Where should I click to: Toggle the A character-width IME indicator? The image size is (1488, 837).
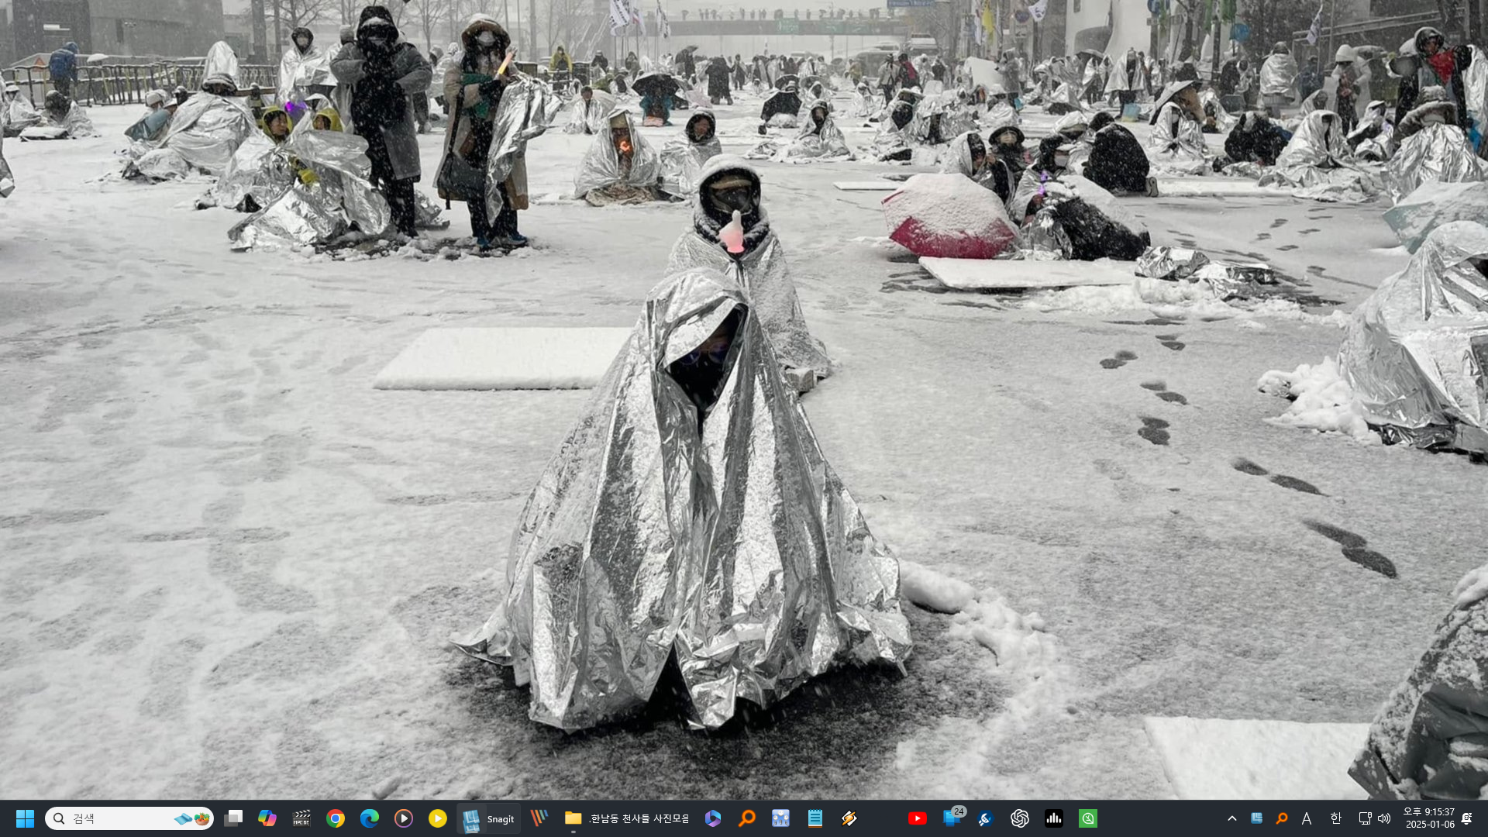click(1307, 818)
